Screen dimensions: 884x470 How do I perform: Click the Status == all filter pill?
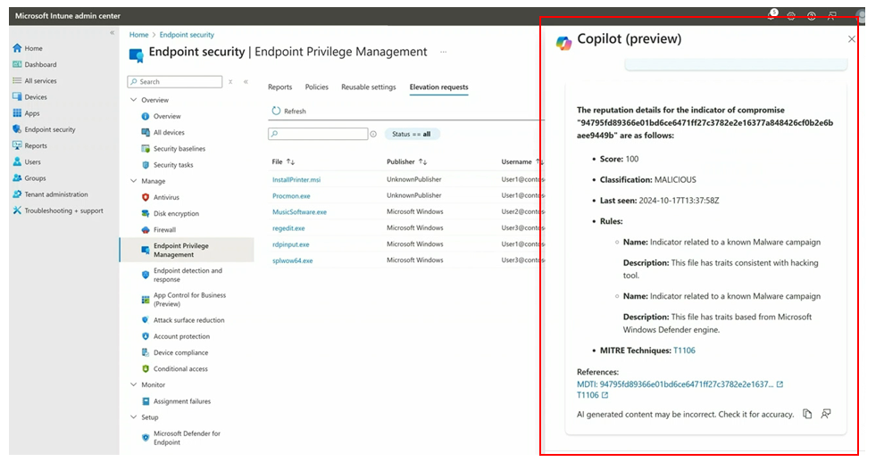[412, 134]
